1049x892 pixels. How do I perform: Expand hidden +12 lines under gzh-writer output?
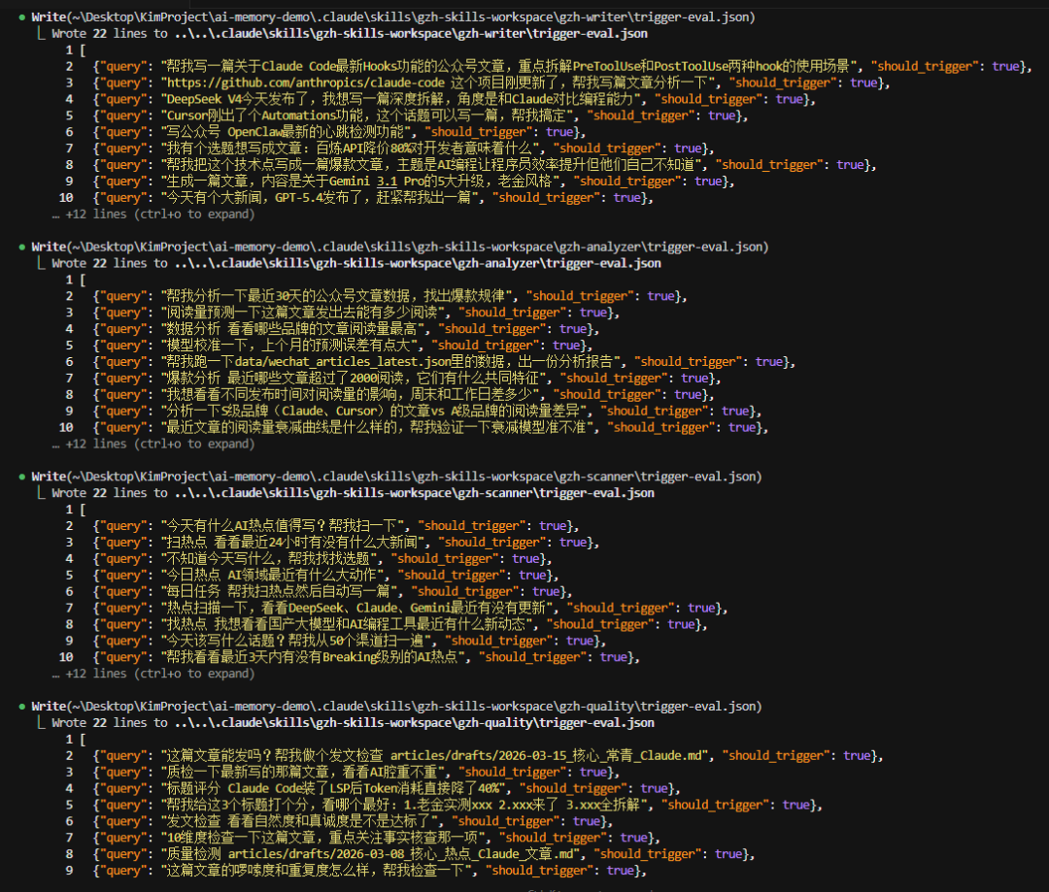coord(152,214)
